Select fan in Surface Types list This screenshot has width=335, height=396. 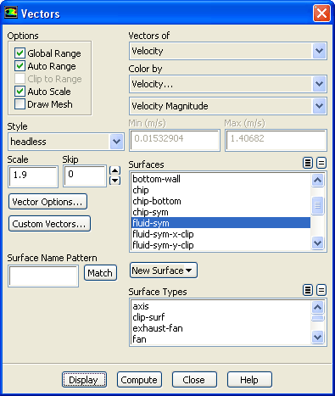221,339
